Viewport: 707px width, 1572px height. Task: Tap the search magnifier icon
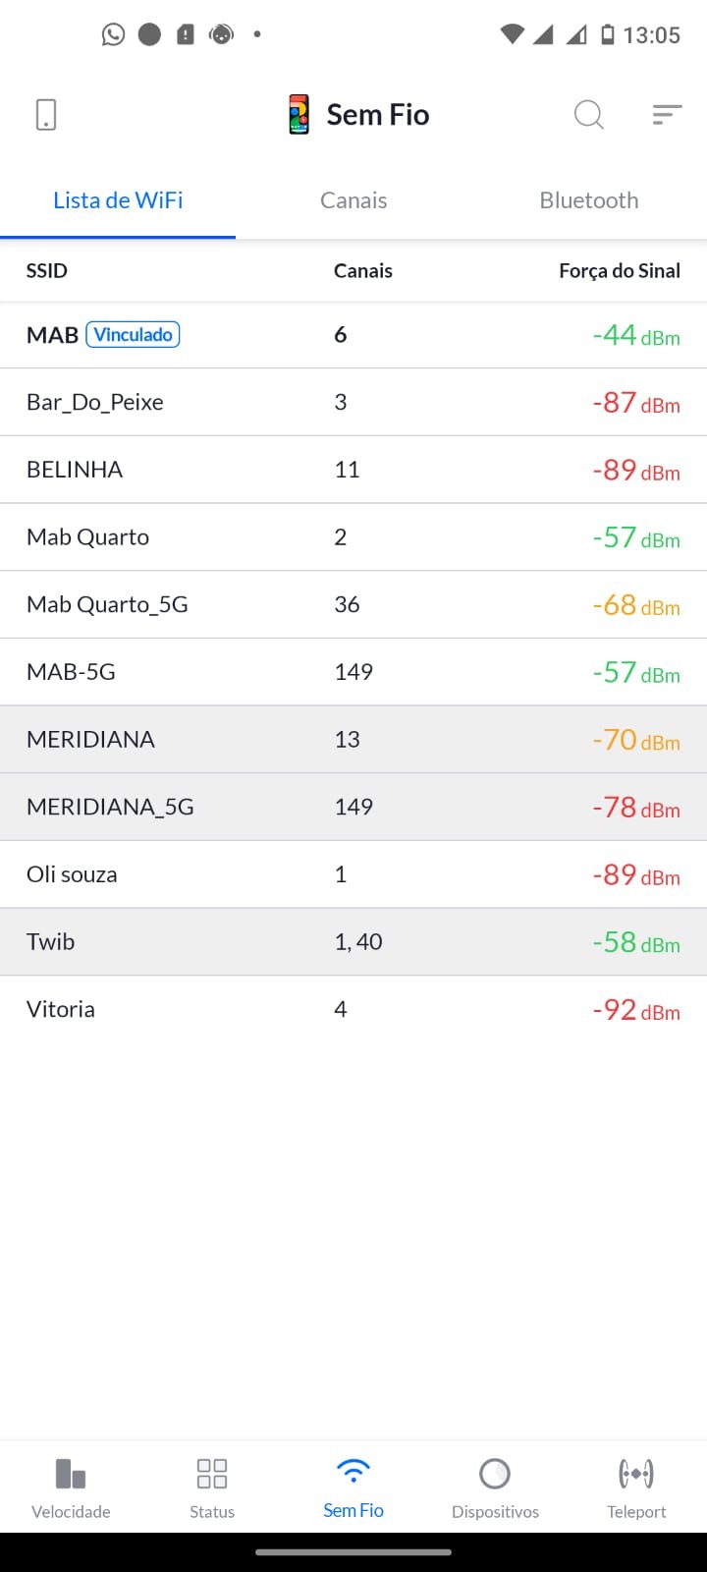tap(588, 115)
